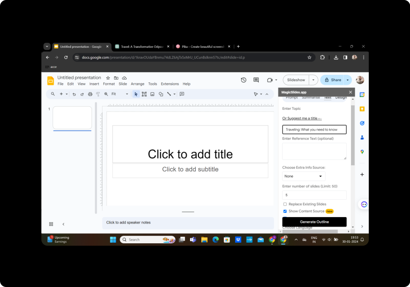Move presentation to a folder
The width and height of the screenshot is (410, 287).
coord(116,78)
